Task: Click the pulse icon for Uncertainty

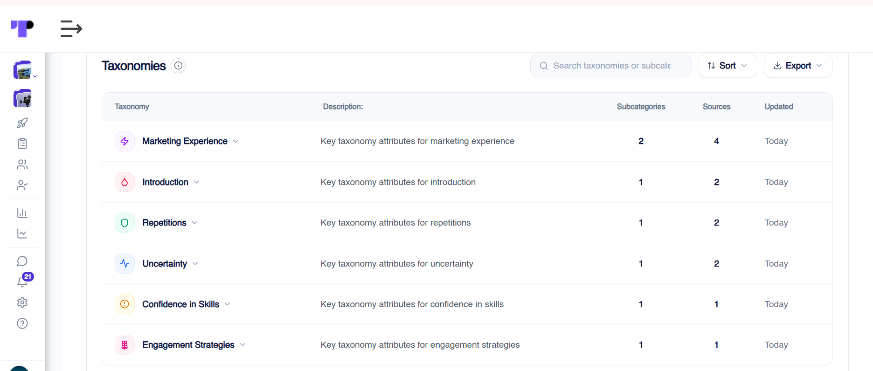Action: click(125, 263)
